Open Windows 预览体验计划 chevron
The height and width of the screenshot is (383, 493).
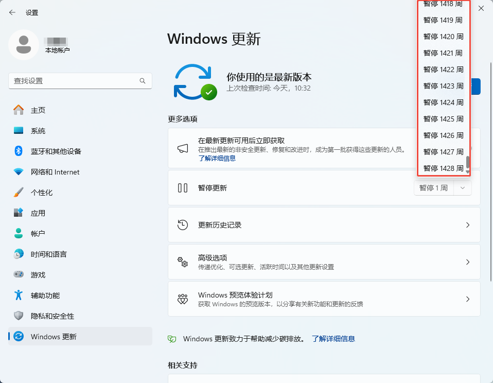468,299
